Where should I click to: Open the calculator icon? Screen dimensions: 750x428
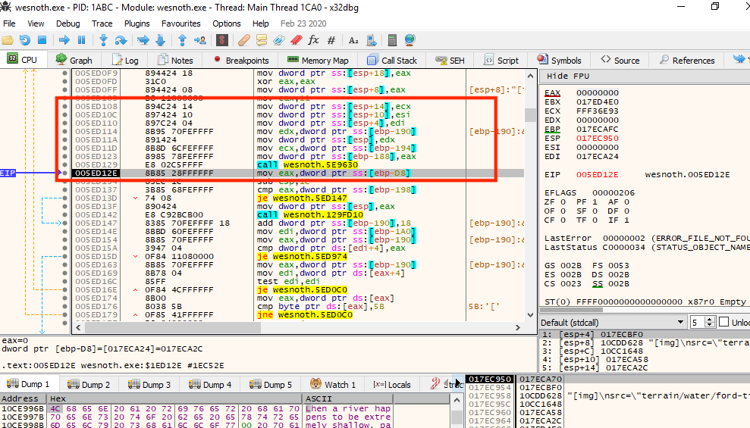pos(392,40)
